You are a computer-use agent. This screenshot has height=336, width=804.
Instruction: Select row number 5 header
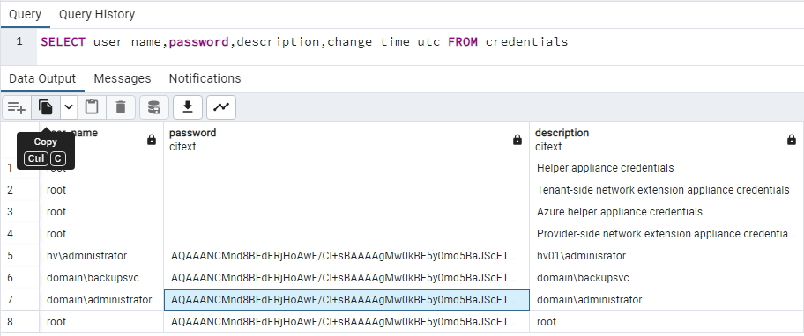[x=20, y=256]
